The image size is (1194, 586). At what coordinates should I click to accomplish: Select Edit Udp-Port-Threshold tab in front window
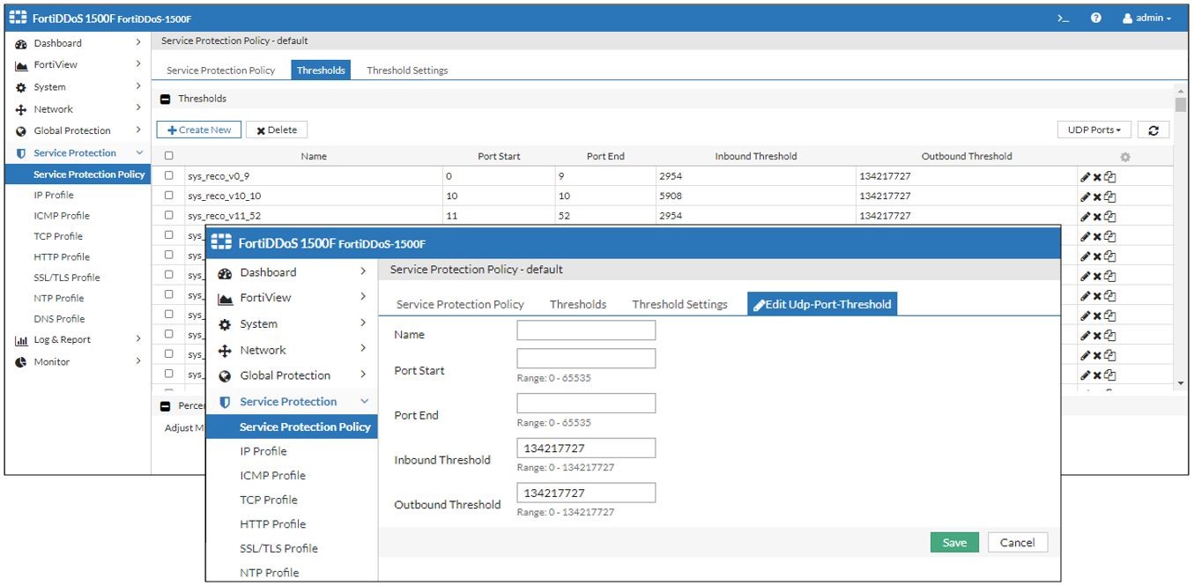822,304
